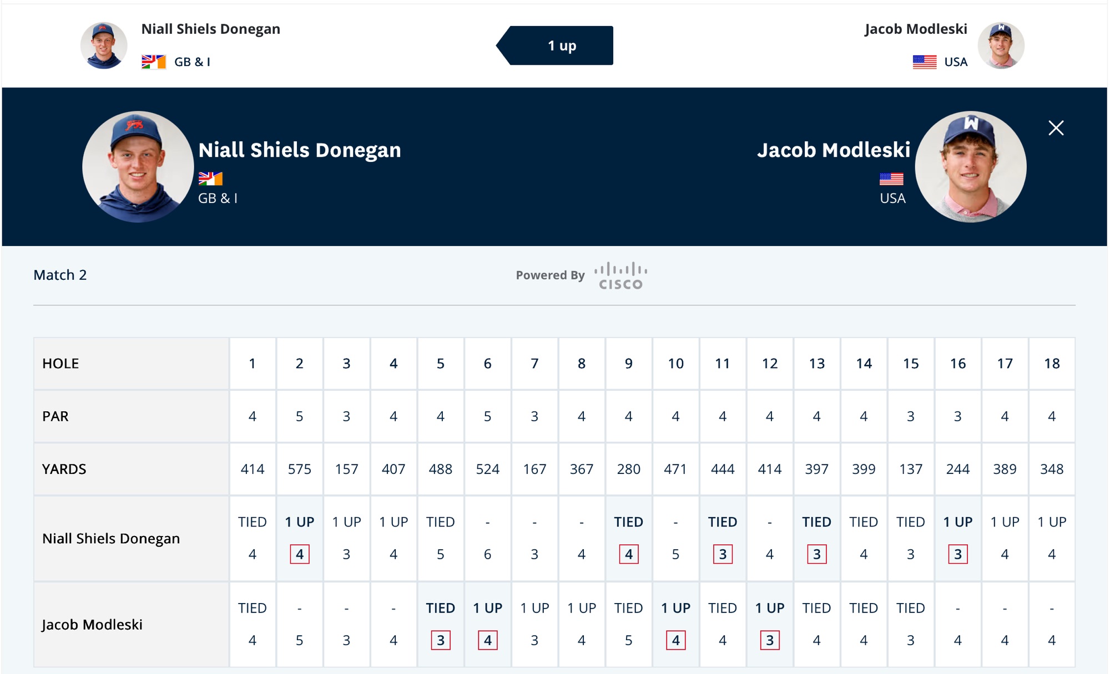This screenshot has height=674, width=1110.
Task: Click the small USA flag in top summary
Action: click(924, 62)
